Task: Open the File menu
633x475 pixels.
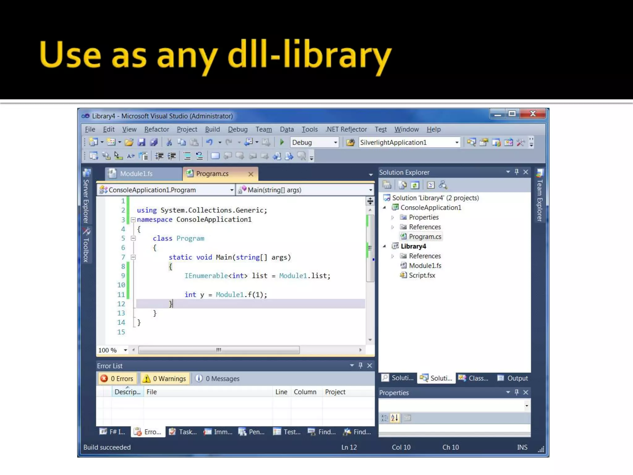Action: pos(90,129)
